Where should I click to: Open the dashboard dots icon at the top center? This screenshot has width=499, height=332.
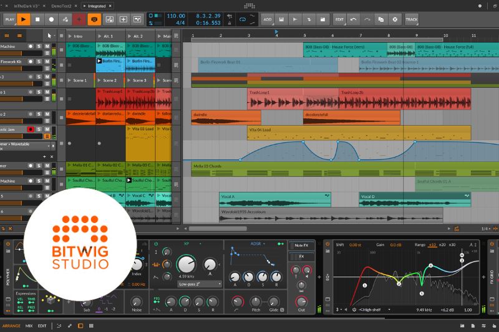coord(249,6)
